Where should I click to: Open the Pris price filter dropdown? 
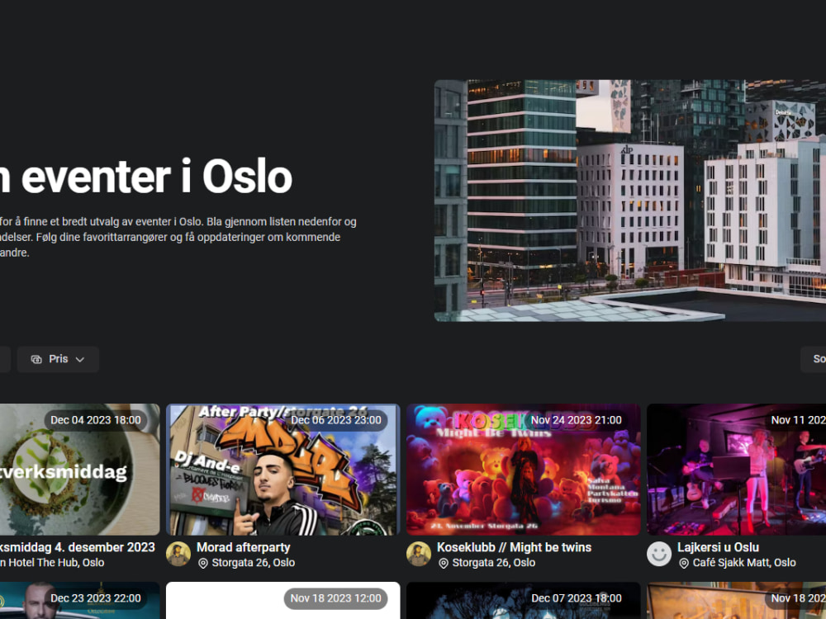(58, 359)
